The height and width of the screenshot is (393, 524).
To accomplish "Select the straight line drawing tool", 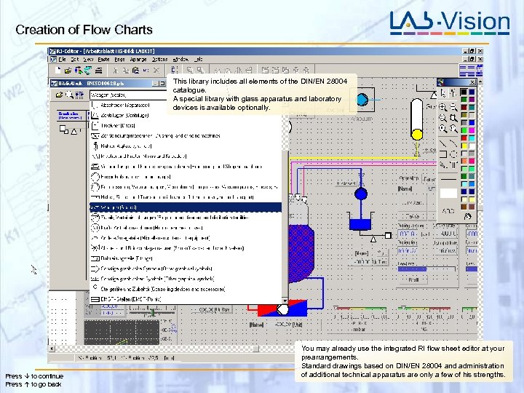I will pos(443,143).
